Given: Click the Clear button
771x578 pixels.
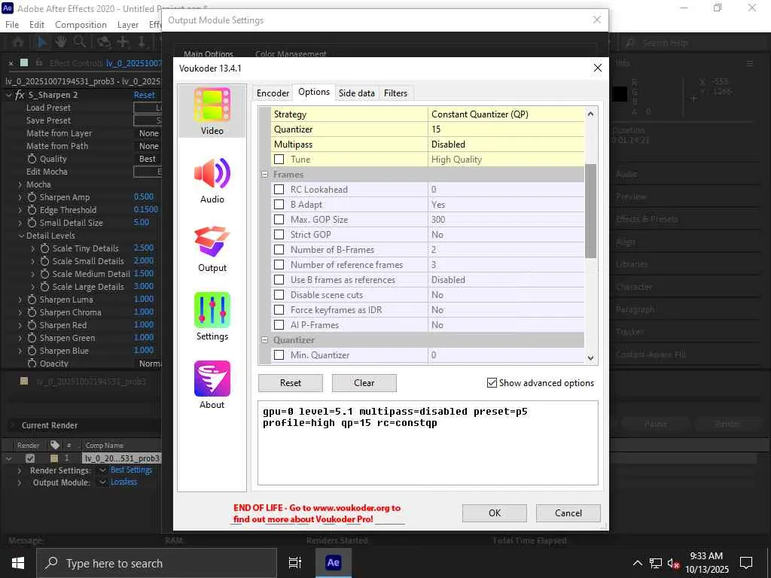Looking at the screenshot, I should 364,382.
